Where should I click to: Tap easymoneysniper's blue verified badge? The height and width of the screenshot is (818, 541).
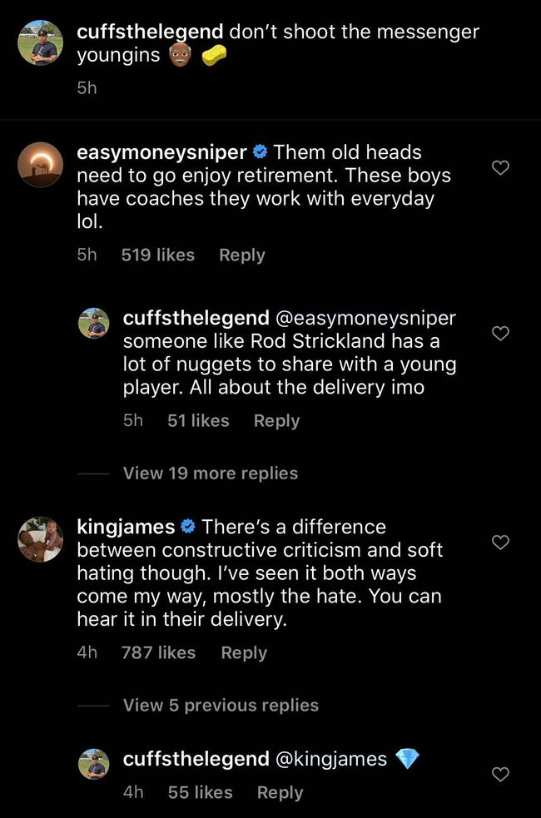[x=259, y=152]
